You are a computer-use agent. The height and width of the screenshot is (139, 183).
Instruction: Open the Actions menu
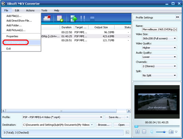30,11
